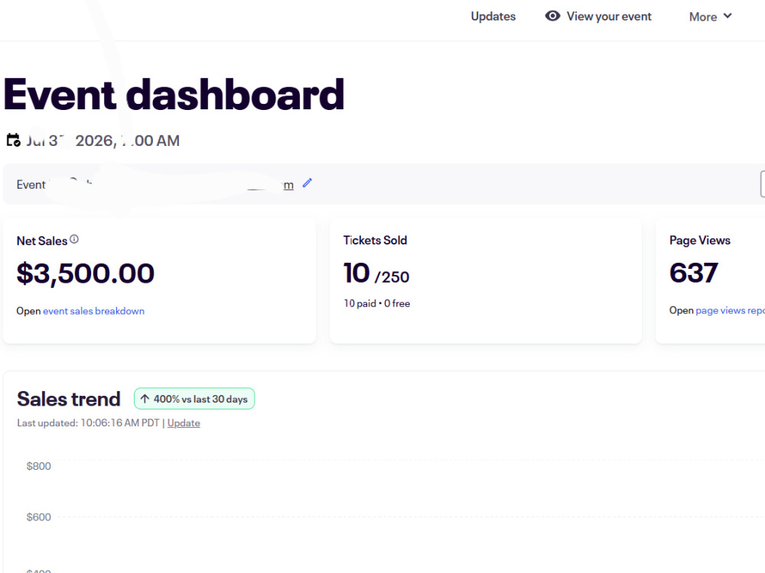Click the Update link under Sales trend
The width and height of the screenshot is (765, 573).
[184, 423]
